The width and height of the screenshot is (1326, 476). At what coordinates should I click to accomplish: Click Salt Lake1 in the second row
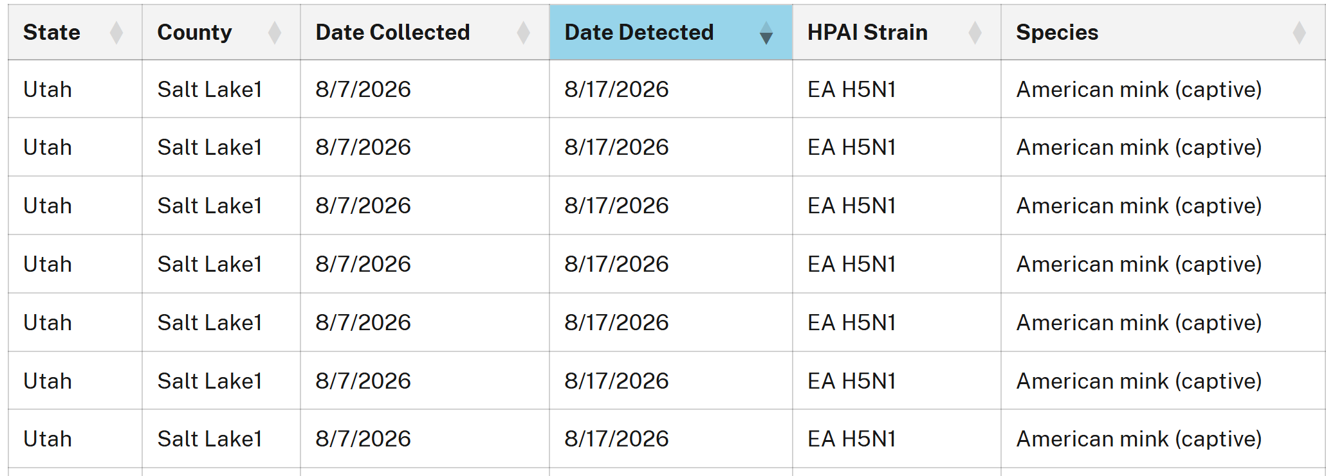pyautogui.click(x=210, y=147)
